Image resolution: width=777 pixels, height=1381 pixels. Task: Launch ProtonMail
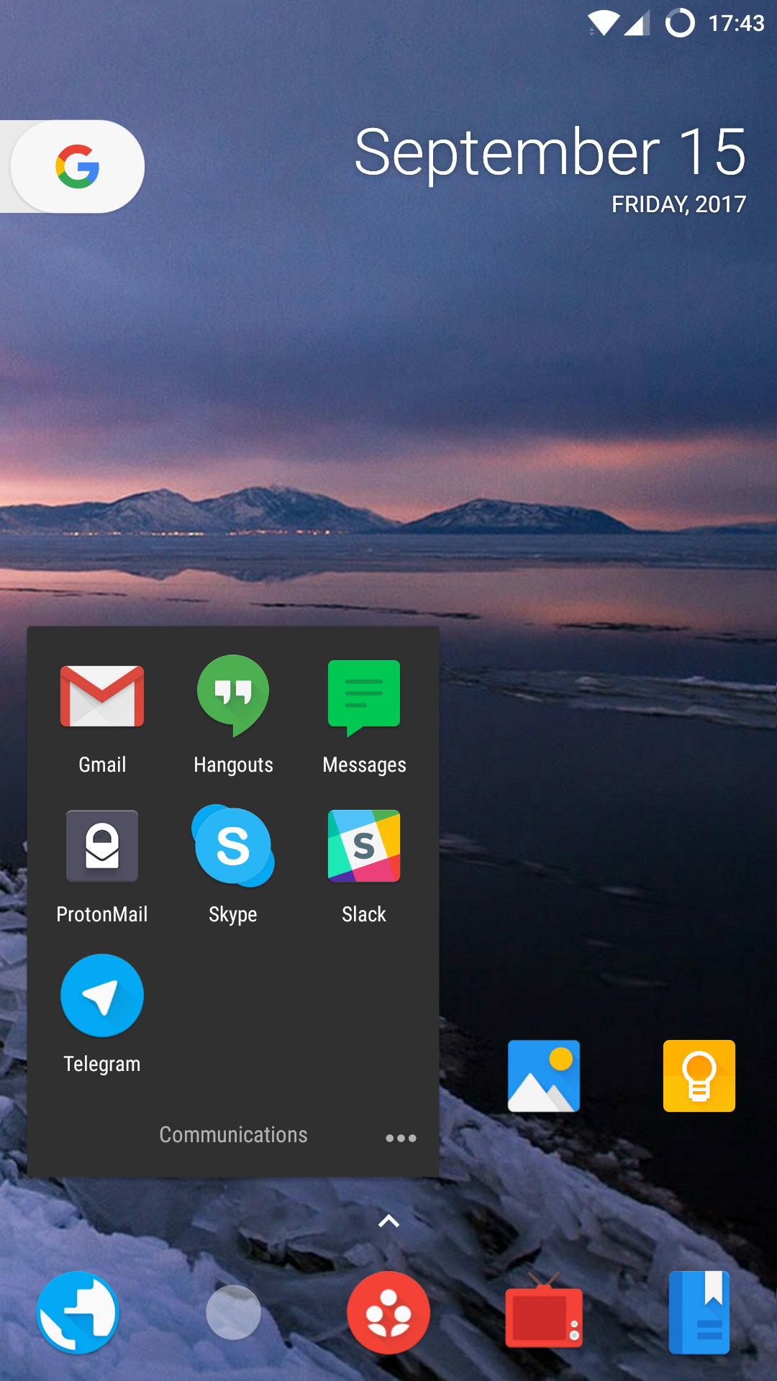coord(102,846)
